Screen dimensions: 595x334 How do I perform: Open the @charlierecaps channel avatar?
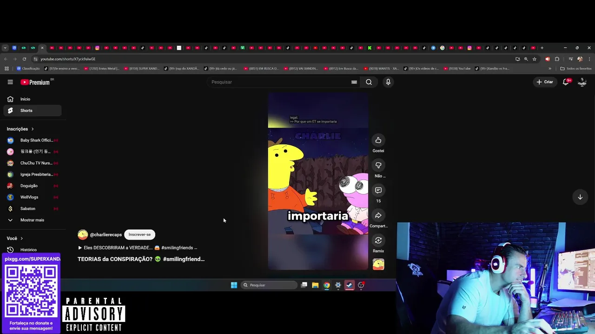click(83, 234)
